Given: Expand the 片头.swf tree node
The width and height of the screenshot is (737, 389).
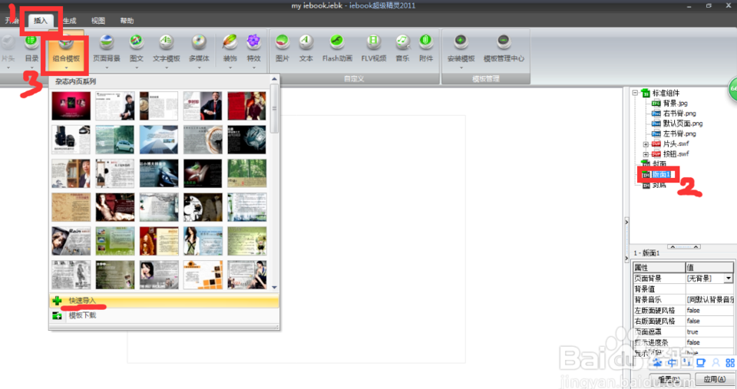Looking at the screenshot, I should click(x=646, y=144).
